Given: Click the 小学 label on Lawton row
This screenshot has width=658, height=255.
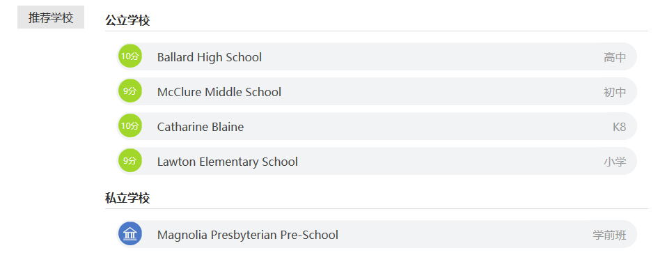Looking at the screenshot, I should [615, 162].
